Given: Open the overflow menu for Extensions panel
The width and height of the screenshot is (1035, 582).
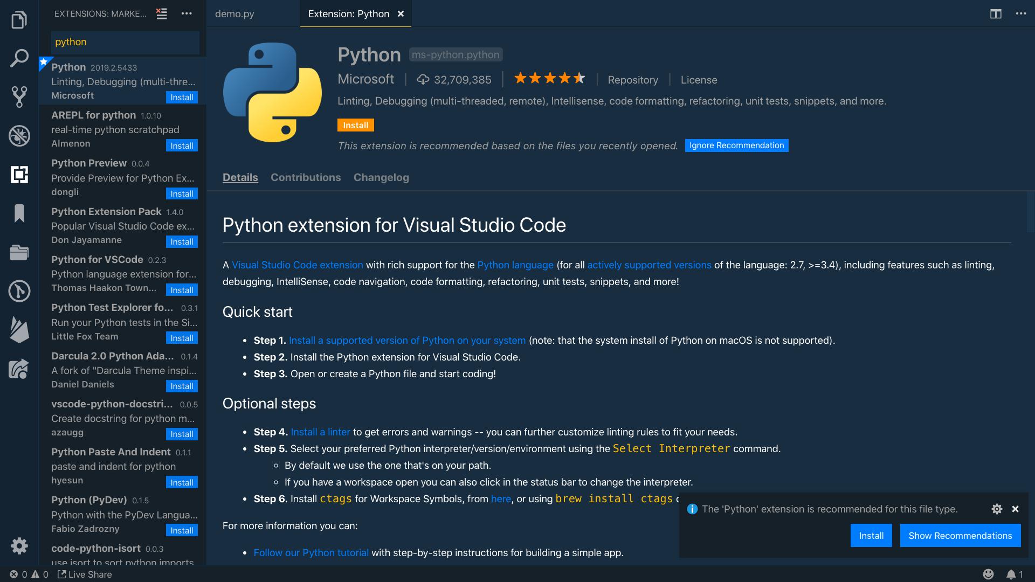Looking at the screenshot, I should (187, 13).
